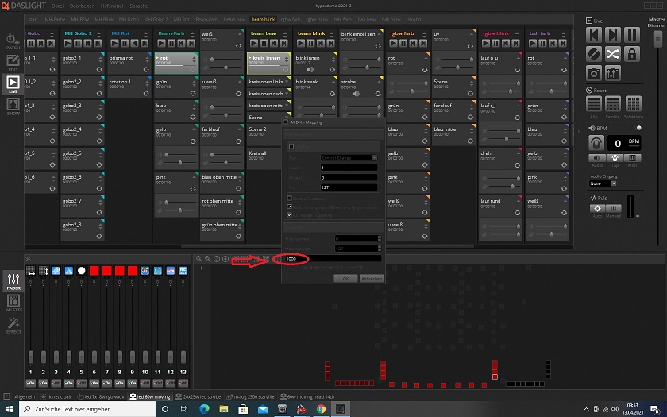Image resolution: width=667 pixels, height=417 pixels.
Task: Click the Master Dimmer slider handle
Action: click(x=657, y=39)
